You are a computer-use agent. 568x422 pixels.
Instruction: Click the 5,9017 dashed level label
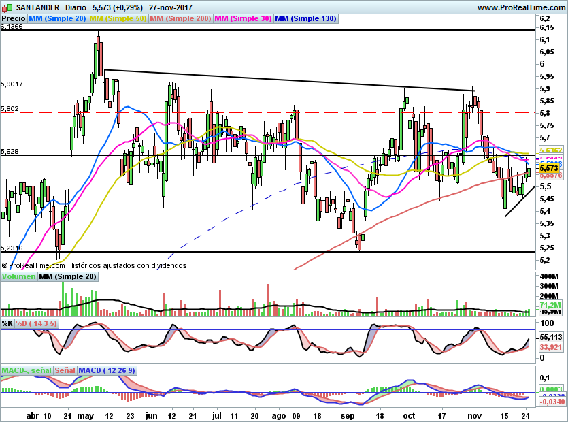12,84
